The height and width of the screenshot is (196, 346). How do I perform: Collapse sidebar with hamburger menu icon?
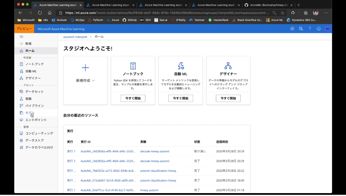[21, 37]
